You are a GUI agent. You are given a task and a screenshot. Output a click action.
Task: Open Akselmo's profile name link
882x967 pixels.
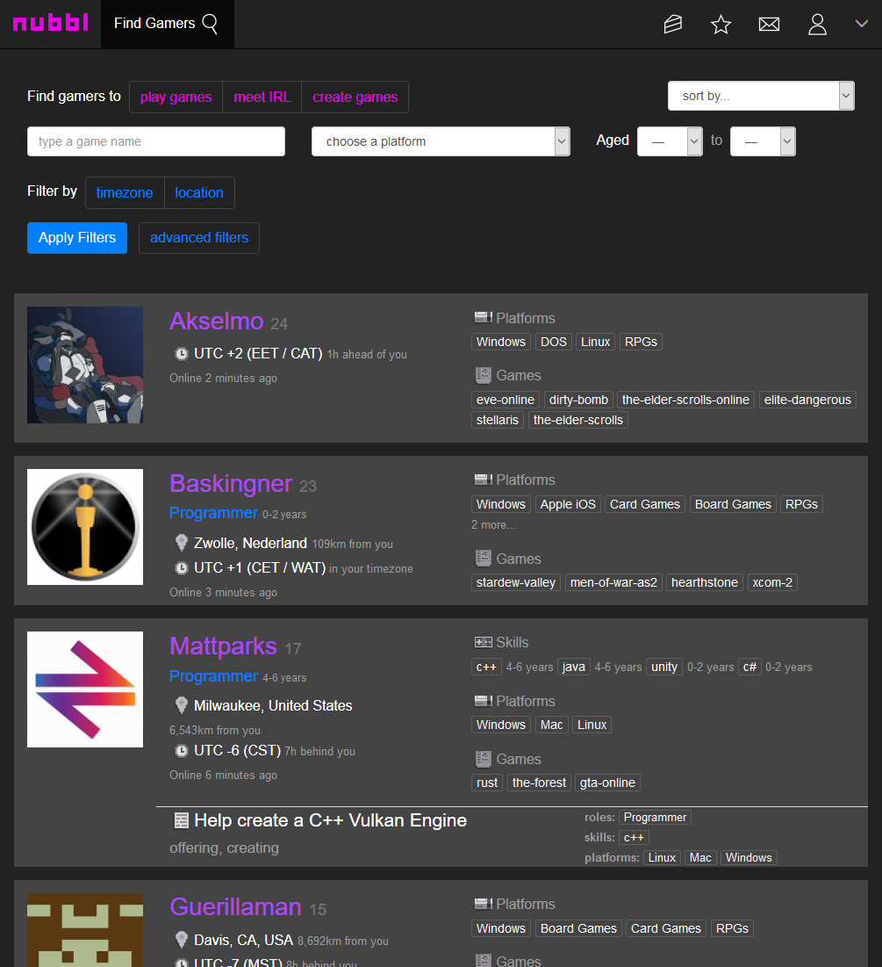click(217, 321)
